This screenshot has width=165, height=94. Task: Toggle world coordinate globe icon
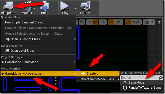(x=82, y=22)
